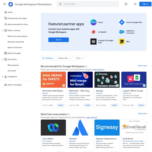Install the Mailmeteor app
Viewport: 152px width, 152px height.
point(87,105)
